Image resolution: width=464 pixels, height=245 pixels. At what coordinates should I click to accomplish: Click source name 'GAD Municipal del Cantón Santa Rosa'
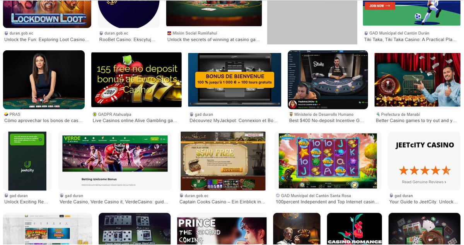coord(316,196)
